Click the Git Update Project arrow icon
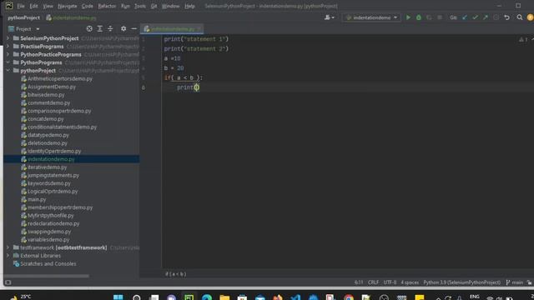This screenshot has height=300, width=534. 465,17
